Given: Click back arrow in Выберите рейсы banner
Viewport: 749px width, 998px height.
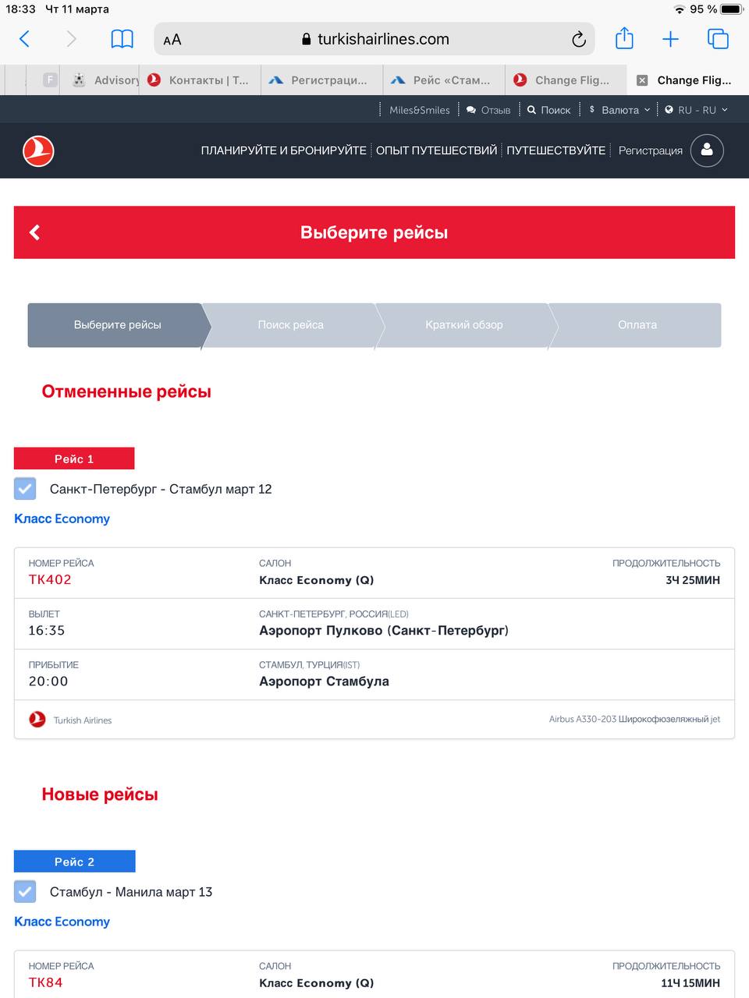Looking at the screenshot, I should coord(34,232).
